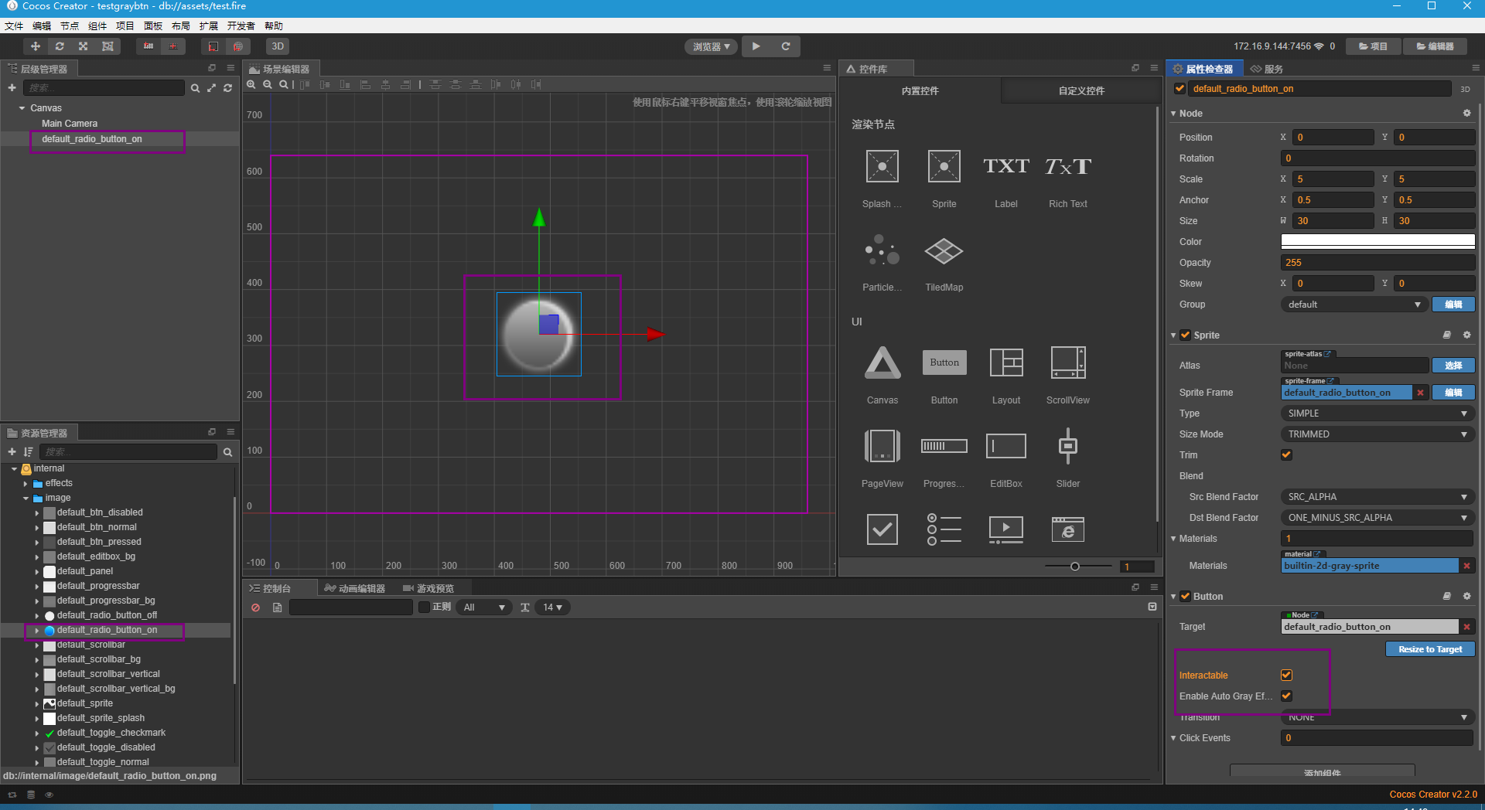The height and width of the screenshot is (810, 1485).
Task: Open the 文件 menu
Action: click(x=14, y=26)
